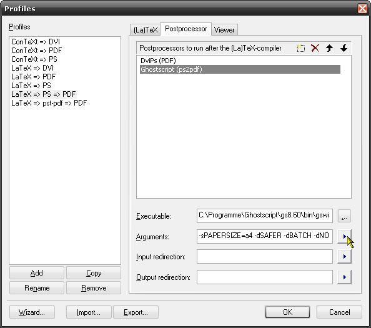Click into the Executable path field
Viewport: 371px width, 328px height.
(x=265, y=216)
